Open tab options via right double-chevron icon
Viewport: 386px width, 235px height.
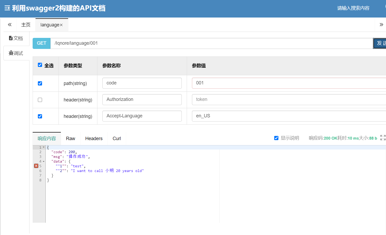(x=381, y=25)
